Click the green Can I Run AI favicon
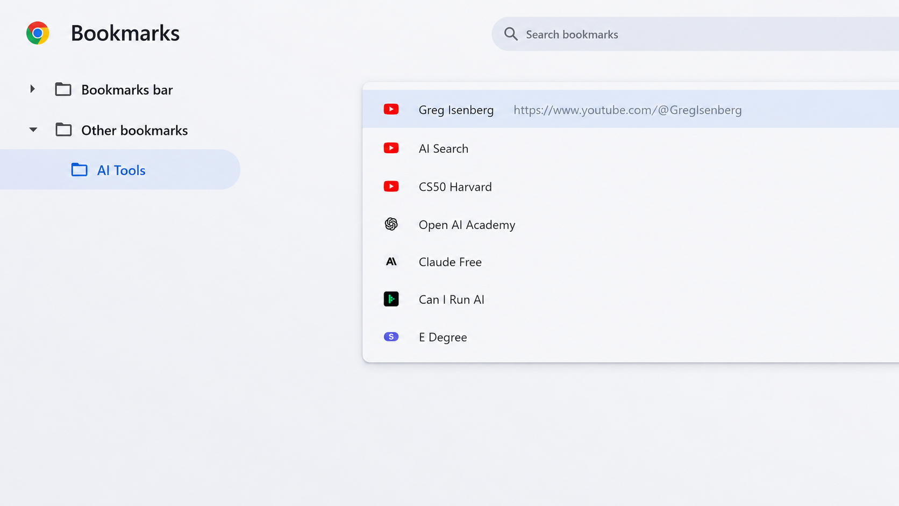This screenshot has height=506, width=899. coord(391,299)
